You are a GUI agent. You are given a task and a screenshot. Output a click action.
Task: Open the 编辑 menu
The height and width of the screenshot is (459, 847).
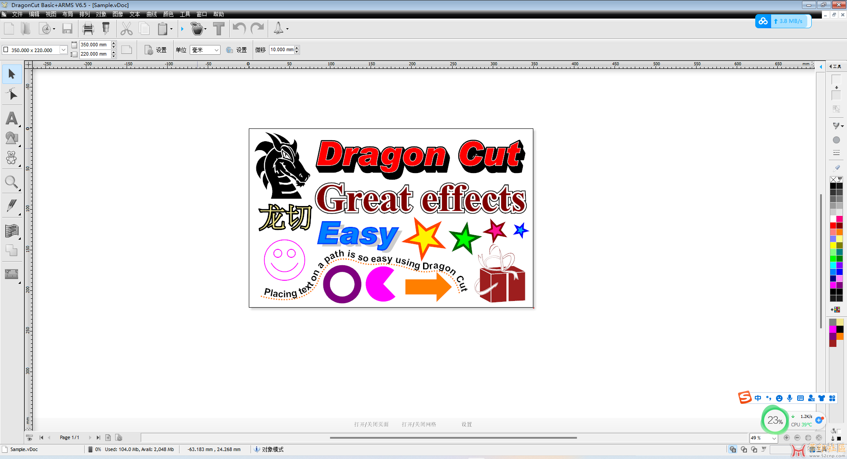point(34,14)
